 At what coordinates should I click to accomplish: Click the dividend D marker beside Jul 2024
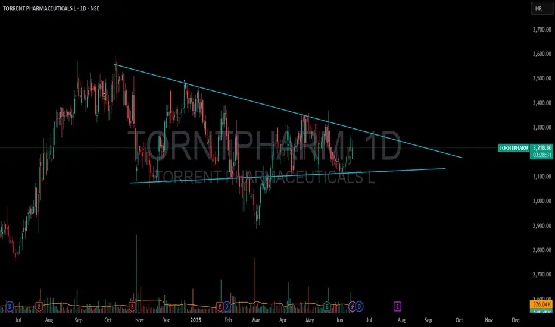point(10,306)
